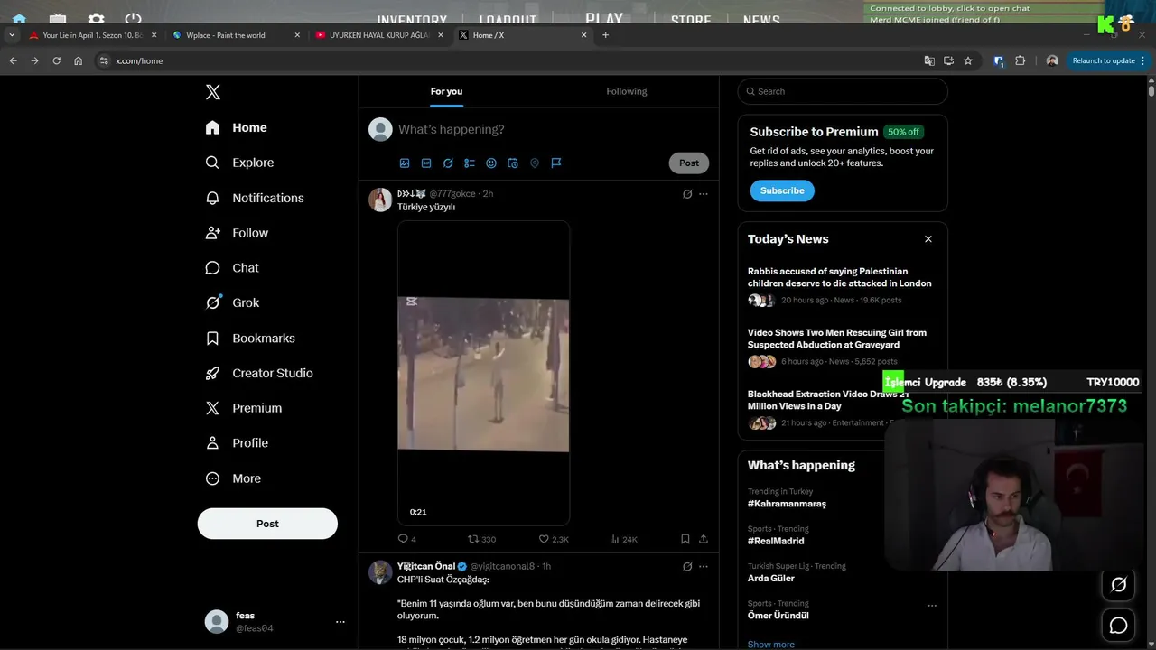The width and height of the screenshot is (1156, 650).
Task: Open a new browser tab
Action: 605,35
